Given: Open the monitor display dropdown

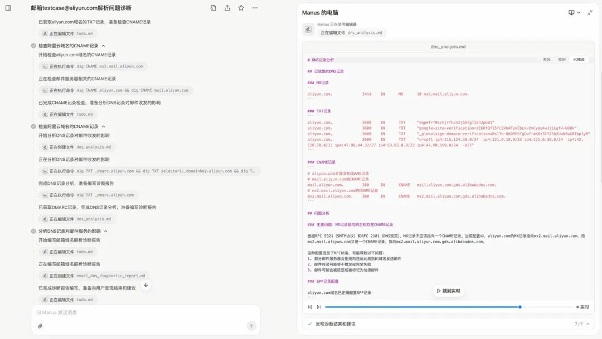Looking at the screenshot, I should pyautogui.click(x=574, y=13).
